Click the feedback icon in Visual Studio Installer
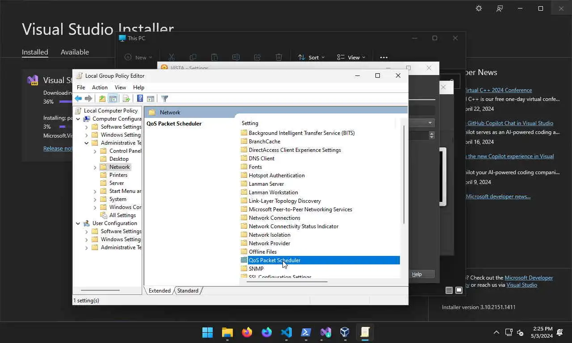The width and height of the screenshot is (572, 343). (x=500, y=8)
